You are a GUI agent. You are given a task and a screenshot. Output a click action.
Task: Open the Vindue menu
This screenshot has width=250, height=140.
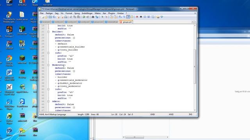(120, 13)
